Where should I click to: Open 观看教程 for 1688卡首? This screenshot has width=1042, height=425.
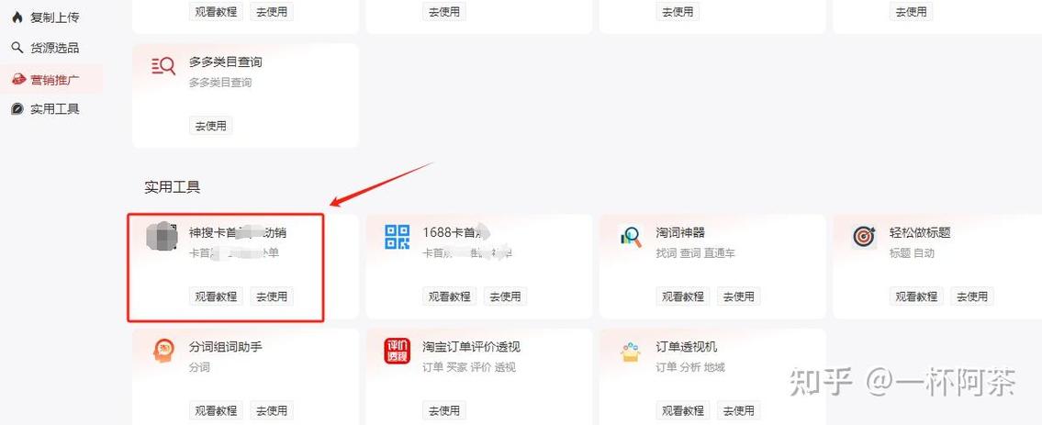coord(450,296)
